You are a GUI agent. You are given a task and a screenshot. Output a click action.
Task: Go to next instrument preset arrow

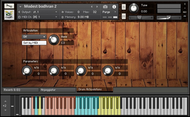click(x=97, y=7)
